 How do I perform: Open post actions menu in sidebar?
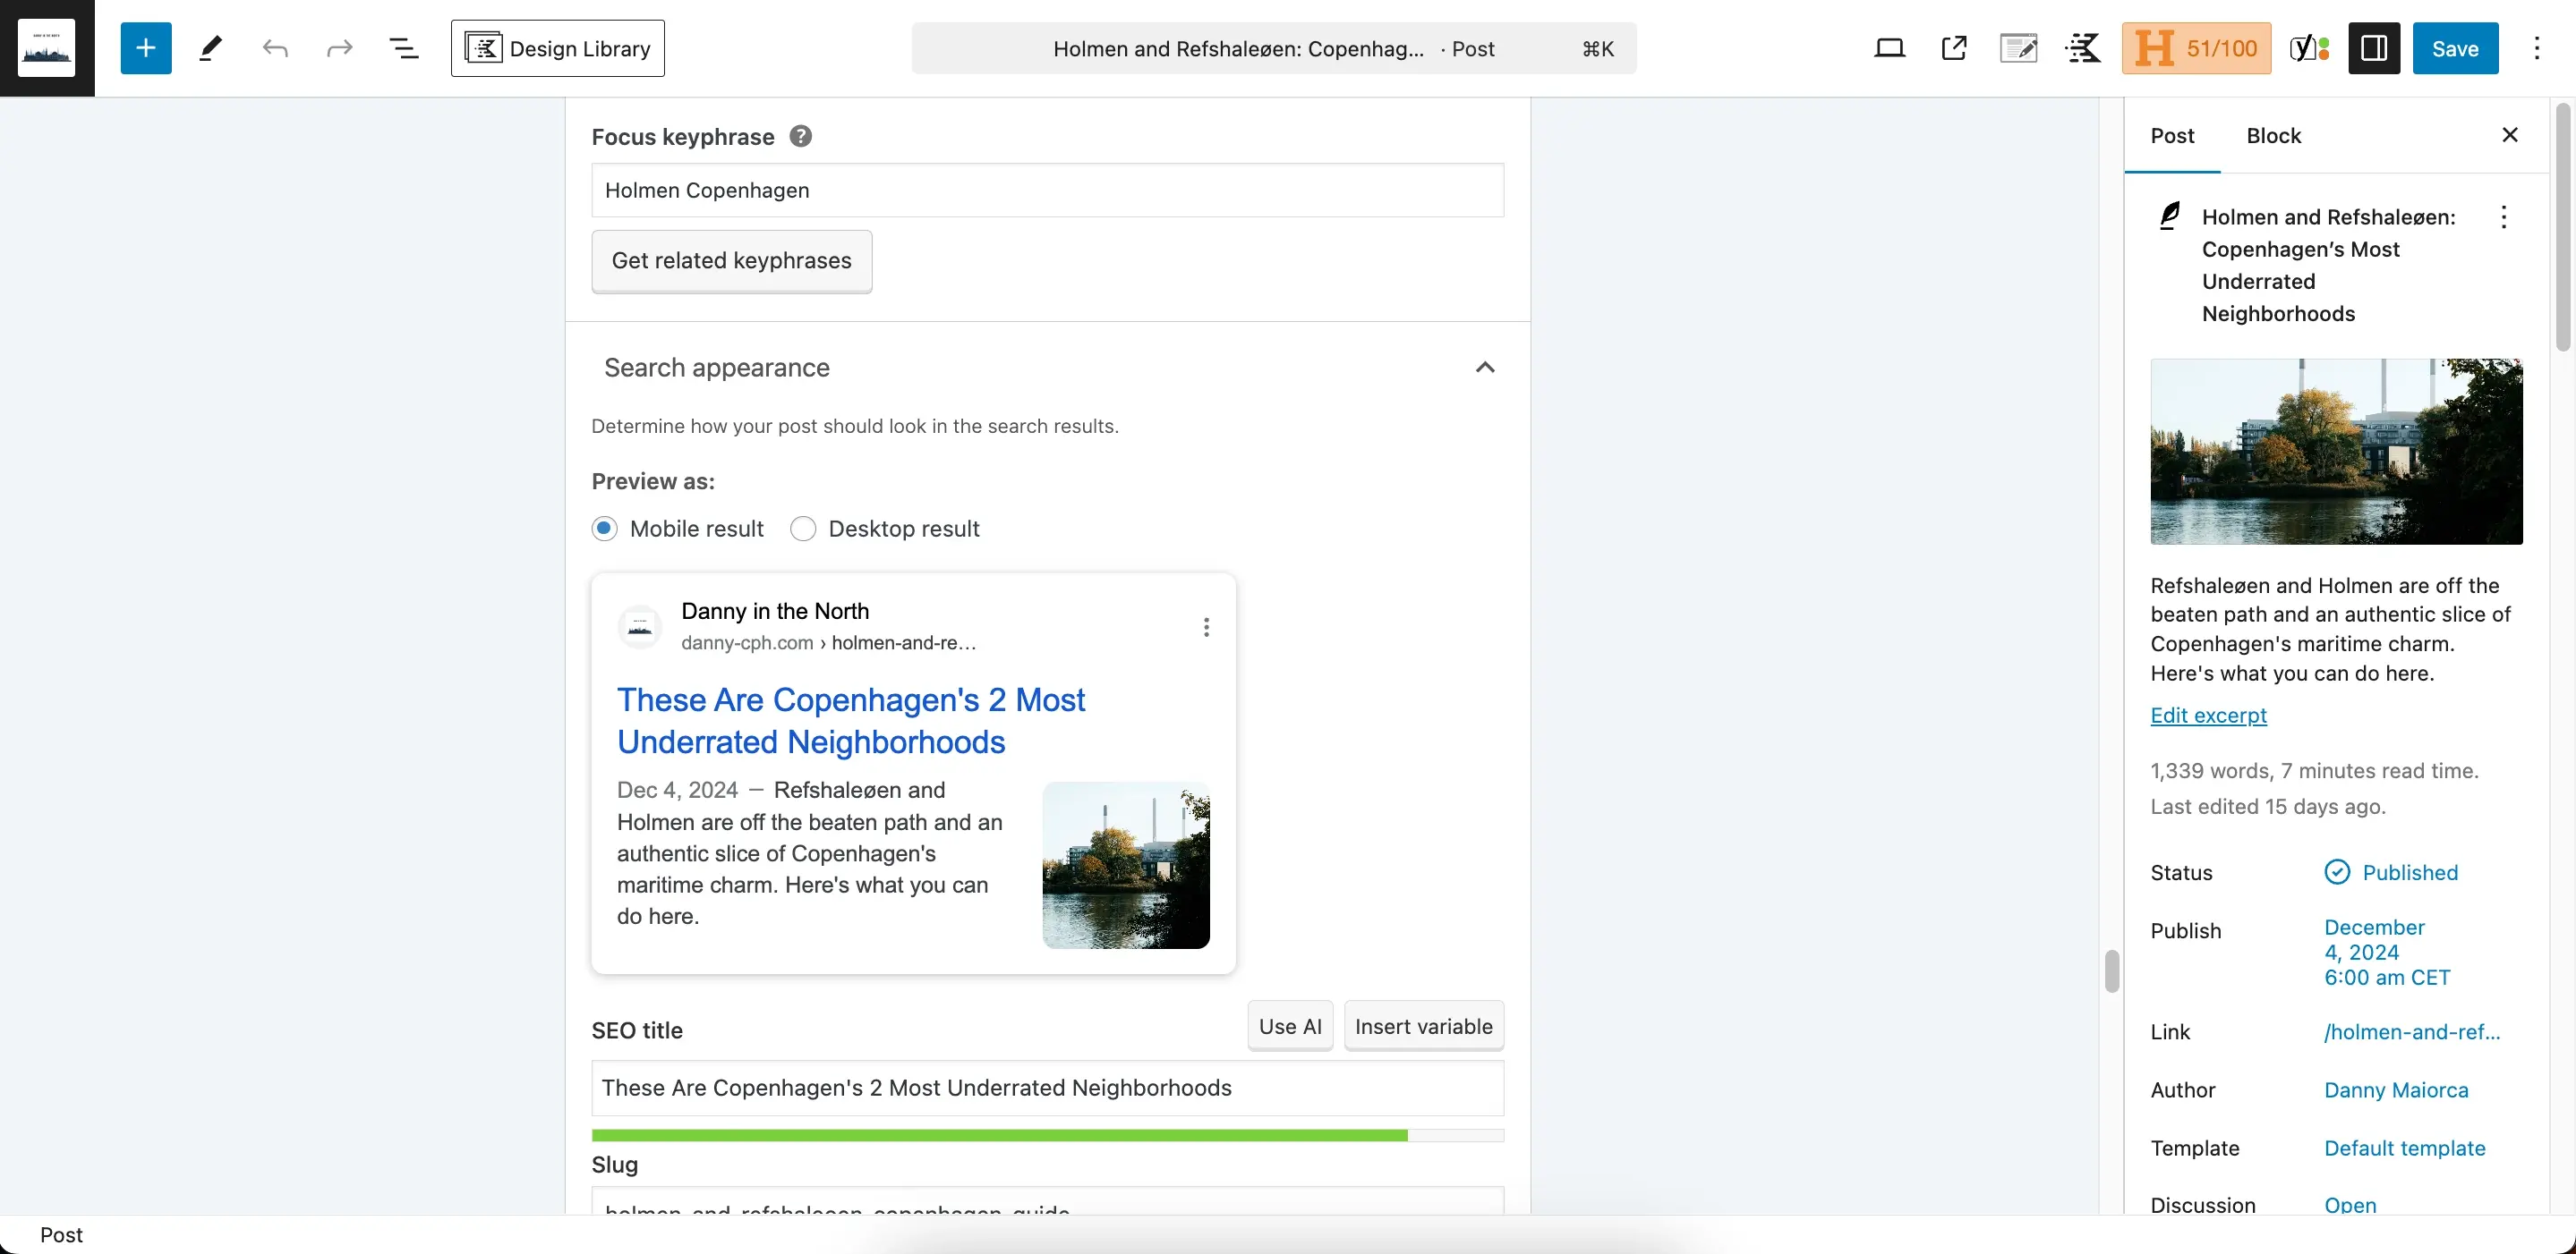(2503, 216)
